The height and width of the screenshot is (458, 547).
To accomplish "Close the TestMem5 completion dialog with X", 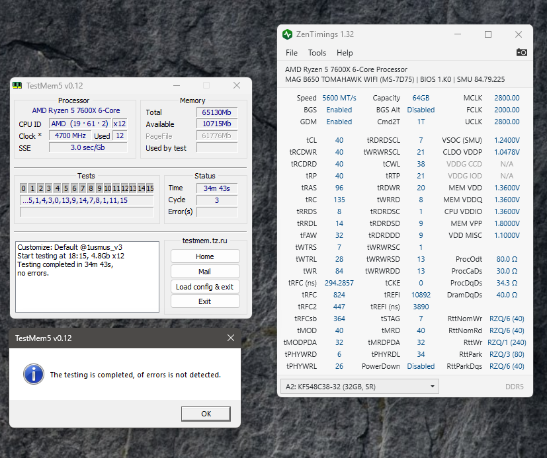I will [231, 338].
